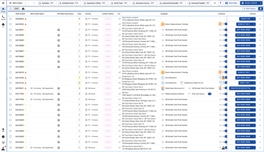
Task: Click circular target icon above profile avatar
Action: click(x=3, y=143)
